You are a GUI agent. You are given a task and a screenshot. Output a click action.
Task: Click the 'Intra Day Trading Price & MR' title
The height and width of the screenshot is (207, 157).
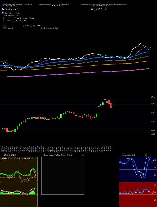(58, 155)
